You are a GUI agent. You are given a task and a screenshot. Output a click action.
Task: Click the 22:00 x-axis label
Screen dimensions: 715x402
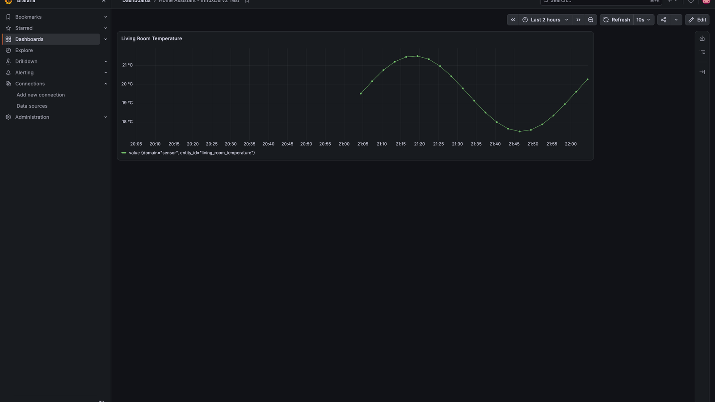pyautogui.click(x=571, y=144)
